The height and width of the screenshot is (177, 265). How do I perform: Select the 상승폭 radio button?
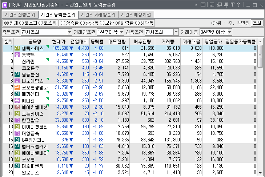point(83,23)
